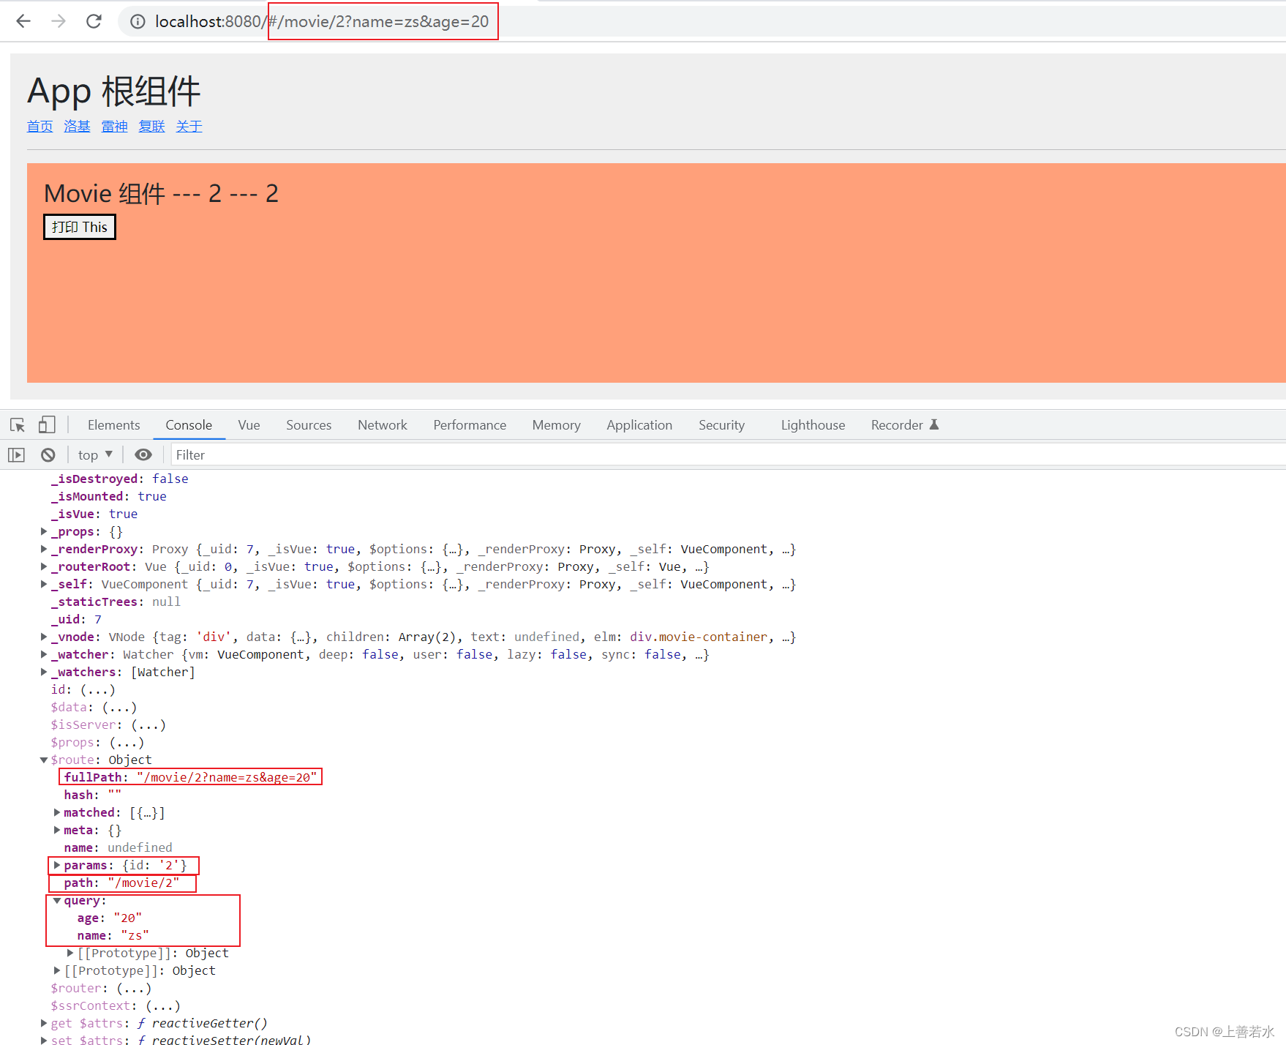1286x1045 pixels.
Task: Toggle the device toolbar icon
Action: (47, 425)
